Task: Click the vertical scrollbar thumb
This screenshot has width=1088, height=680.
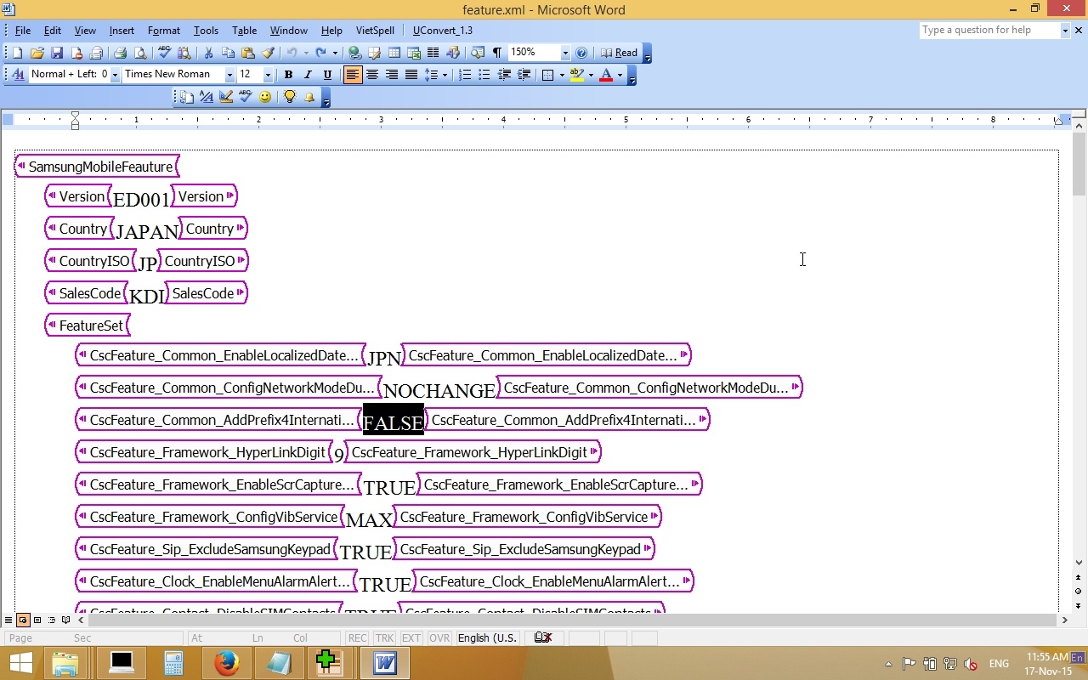Action: [x=1079, y=164]
